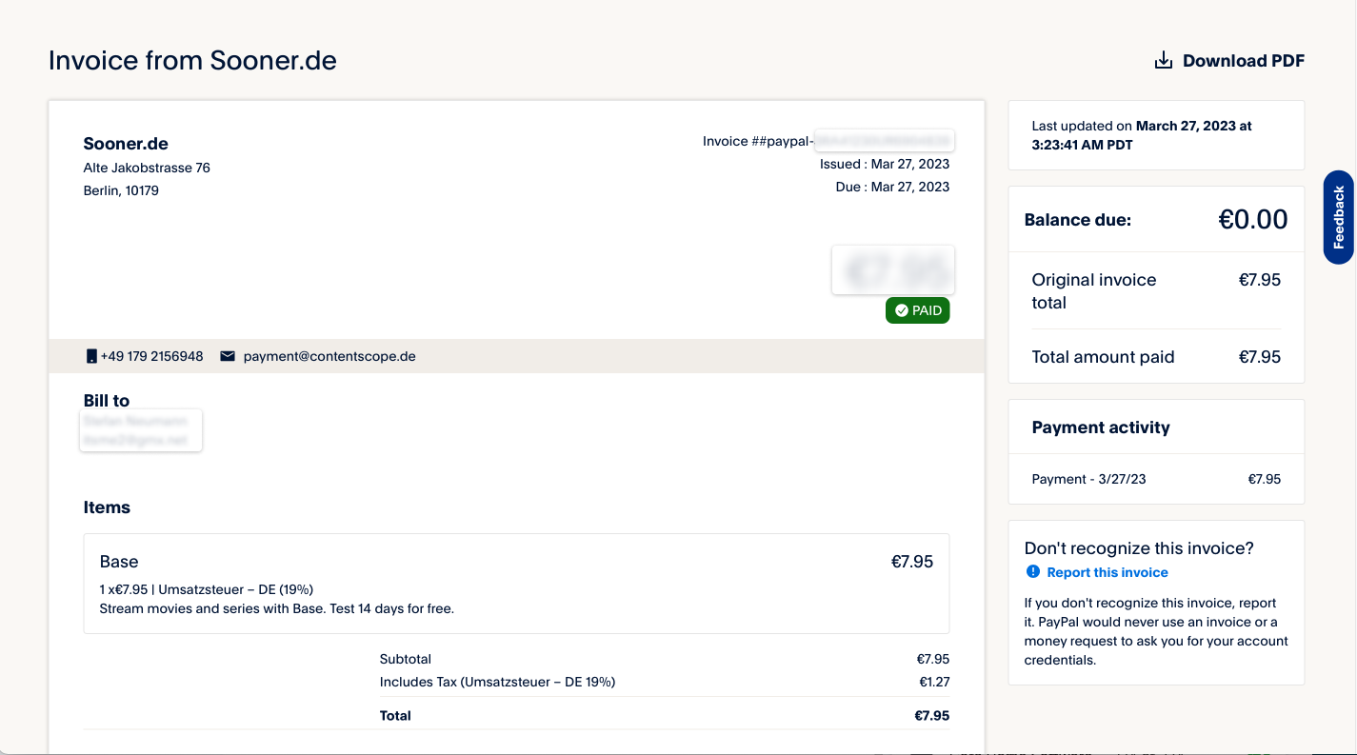Screen dimensions: 1357x755
Task: Click the Sooner.de merchant name
Action: [x=126, y=144]
